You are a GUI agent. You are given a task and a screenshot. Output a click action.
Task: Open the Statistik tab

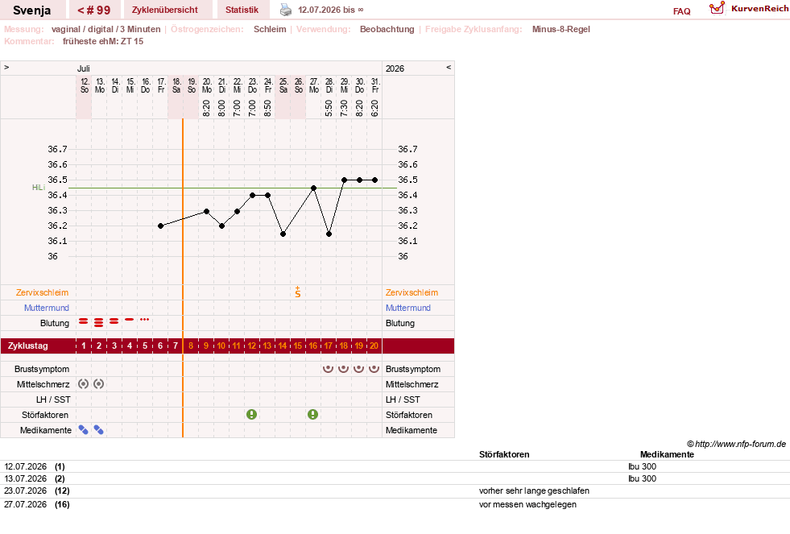click(242, 10)
